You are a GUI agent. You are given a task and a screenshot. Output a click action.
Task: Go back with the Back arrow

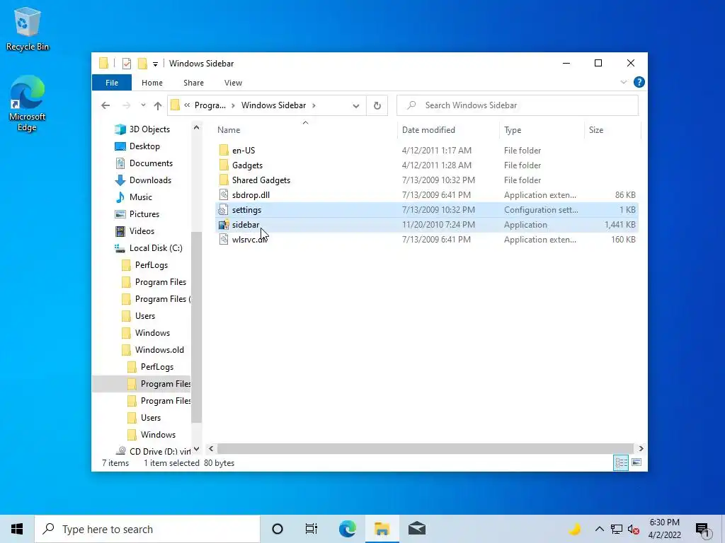point(105,105)
